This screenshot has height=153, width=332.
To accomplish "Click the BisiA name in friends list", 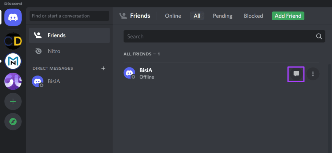I will 146,70.
